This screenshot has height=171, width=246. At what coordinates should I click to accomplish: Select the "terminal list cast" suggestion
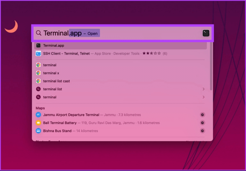pos(120,81)
